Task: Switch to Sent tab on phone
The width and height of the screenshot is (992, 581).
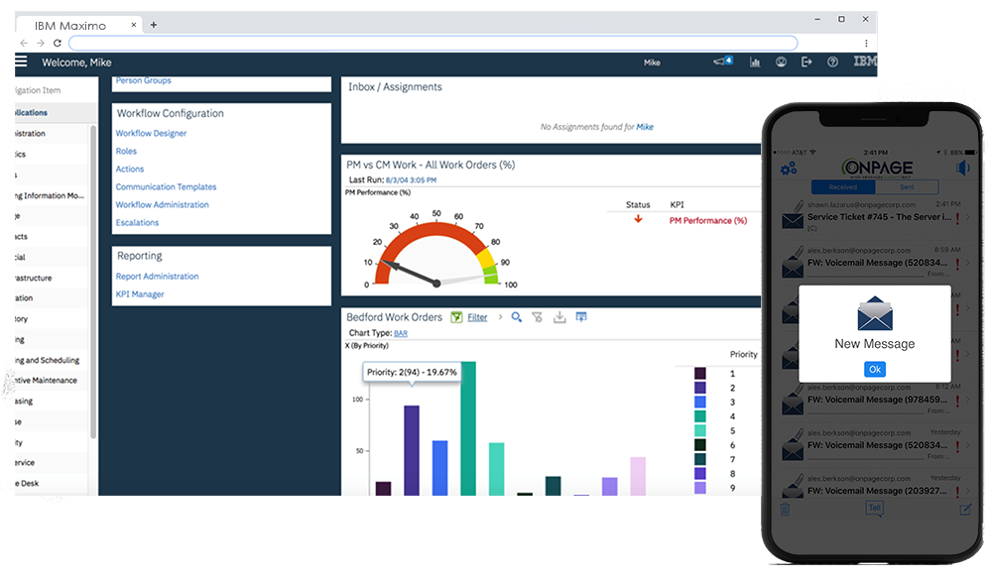Action: click(x=907, y=187)
